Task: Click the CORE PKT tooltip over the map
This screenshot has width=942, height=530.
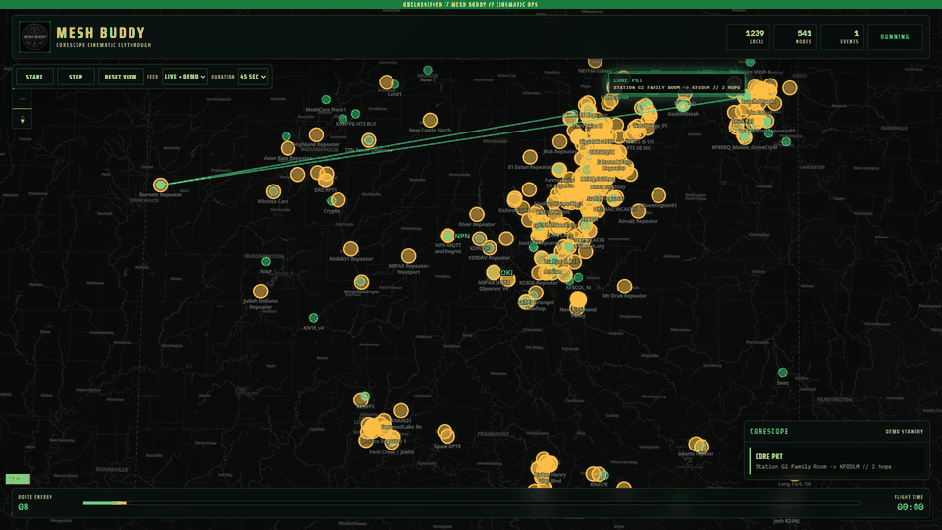Action: pos(676,84)
